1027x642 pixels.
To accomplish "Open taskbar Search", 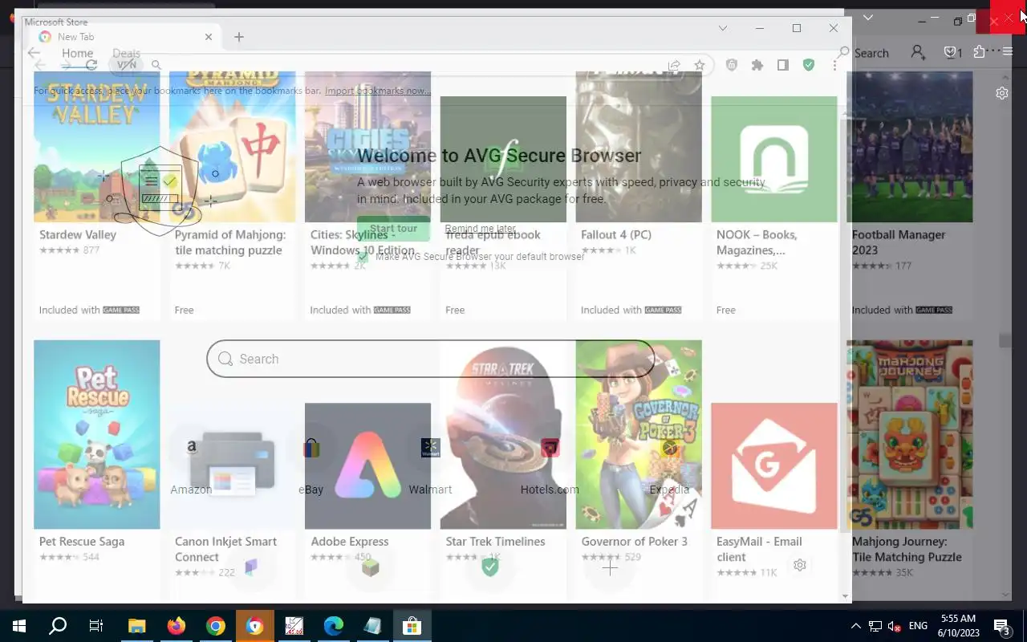I will pyautogui.click(x=58, y=626).
